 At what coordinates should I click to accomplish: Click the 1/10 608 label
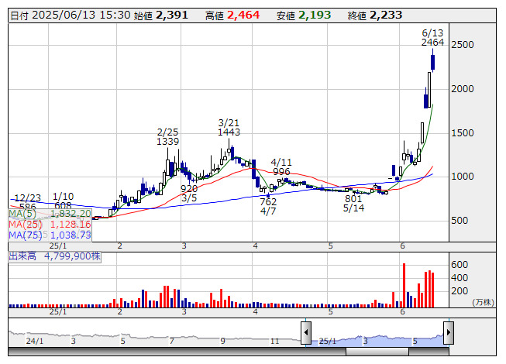(63, 201)
